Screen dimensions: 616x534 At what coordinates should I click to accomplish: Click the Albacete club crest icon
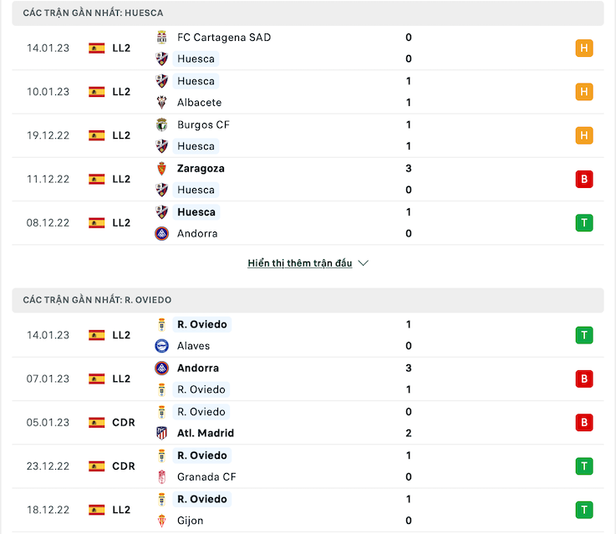tap(161, 103)
